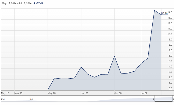Click the Jun 23 price peak point
Screen dimensions: 176x106
pyautogui.click(x=81, y=67)
